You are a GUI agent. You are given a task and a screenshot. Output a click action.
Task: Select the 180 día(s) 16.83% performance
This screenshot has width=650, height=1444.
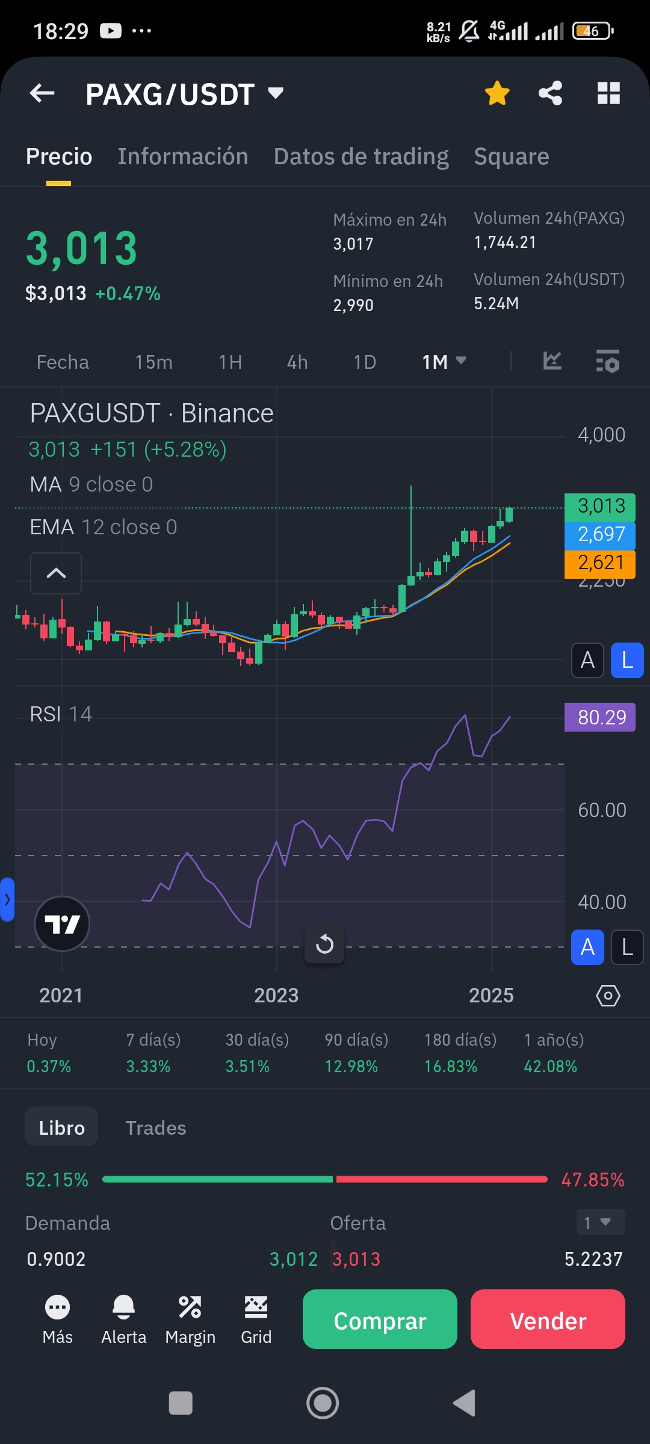pyautogui.click(x=460, y=1053)
